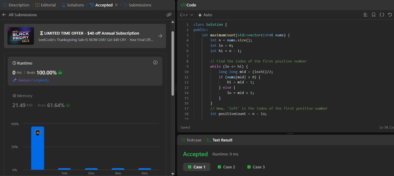Viewport: 394px width, 176px height.
Task: Click the memory beats clapping icon
Action: pyautogui.click(x=68, y=105)
